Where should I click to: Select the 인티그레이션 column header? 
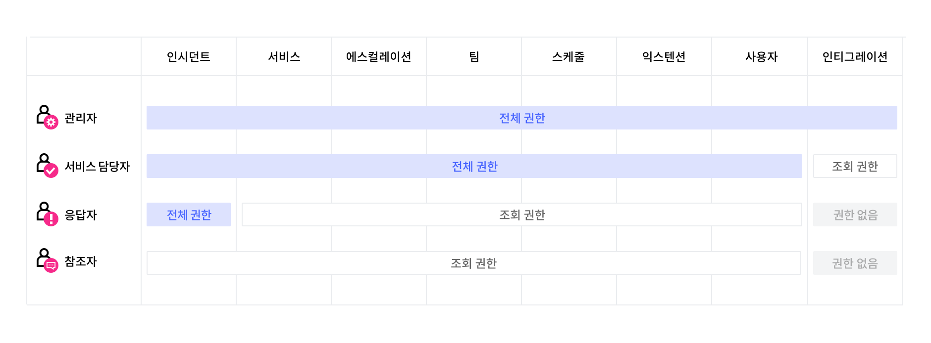(x=855, y=57)
